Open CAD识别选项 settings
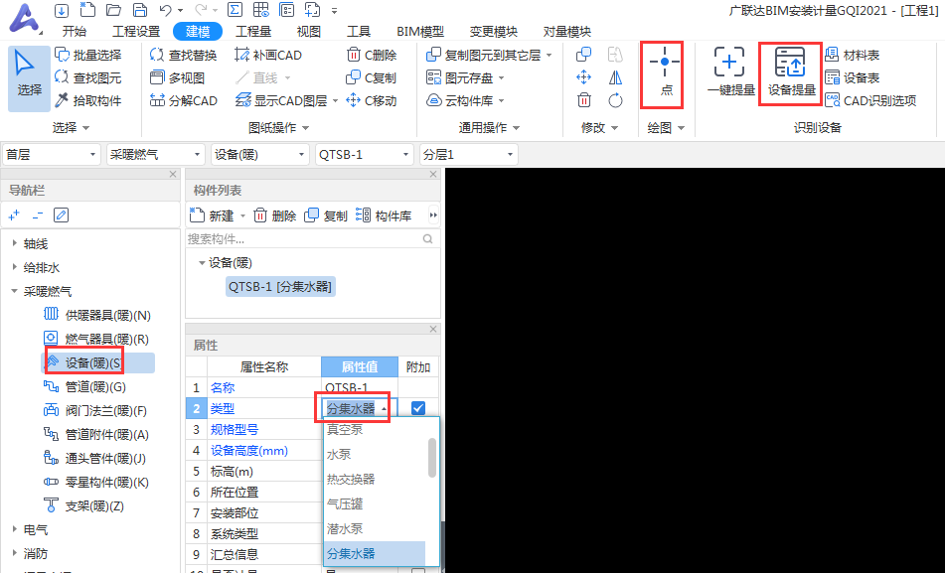The image size is (945, 573). click(x=870, y=100)
